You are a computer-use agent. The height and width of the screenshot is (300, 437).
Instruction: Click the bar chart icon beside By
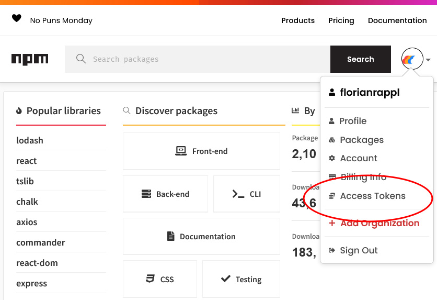295,110
